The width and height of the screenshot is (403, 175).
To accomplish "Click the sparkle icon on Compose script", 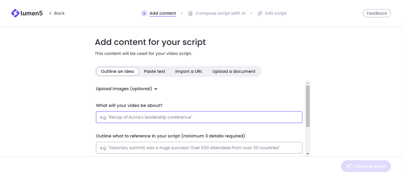I will pyautogui.click(x=349, y=166).
